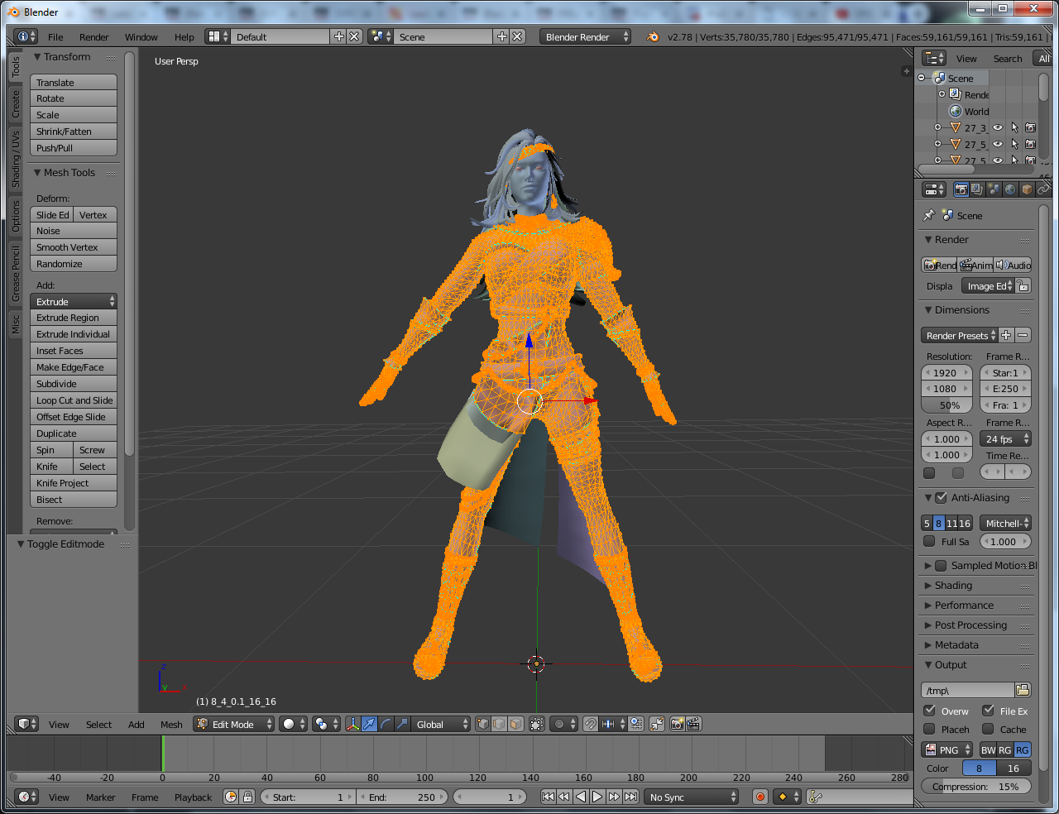Toggle preview range clock icon in timeline
The width and height of the screenshot is (1059, 814).
[231, 797]
